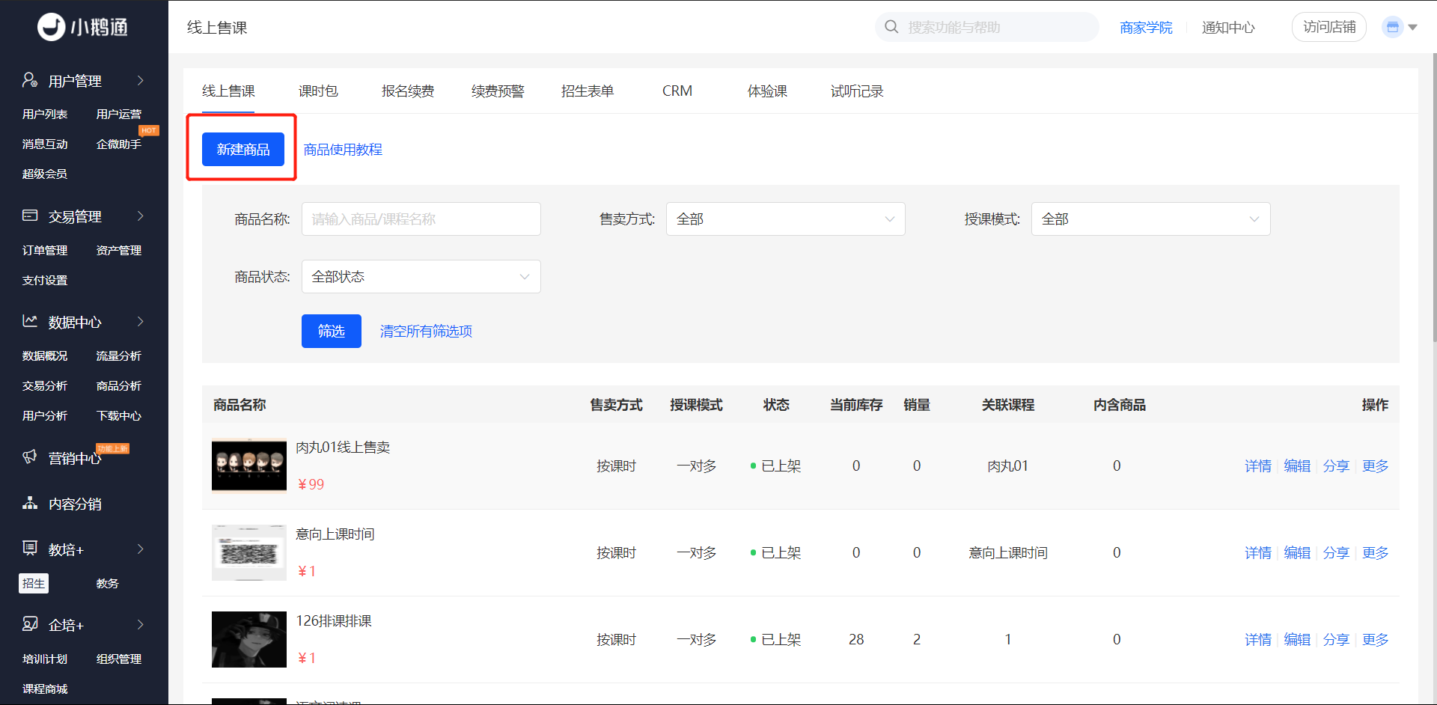Open the 售卖方式 dropdown

(786, 219)
